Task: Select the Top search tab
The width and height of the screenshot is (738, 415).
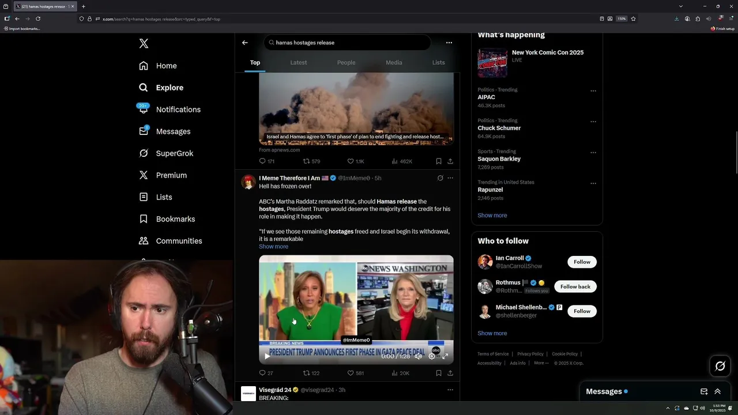Action: tap(255, 62)
